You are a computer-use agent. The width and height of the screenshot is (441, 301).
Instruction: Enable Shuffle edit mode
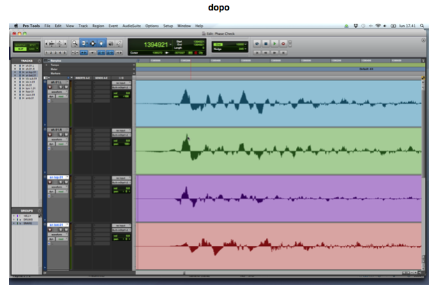pyautogui.click(x=20, y=45)
